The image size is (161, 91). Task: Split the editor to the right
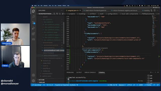point(154,10)
